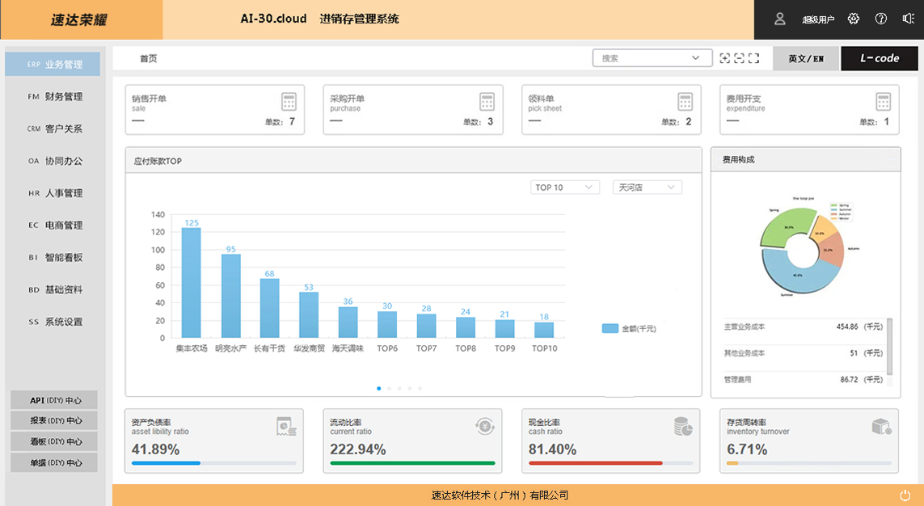Enter fullscreen with the empty frame icon
924x506 pixels.
[x=754, y=58]
